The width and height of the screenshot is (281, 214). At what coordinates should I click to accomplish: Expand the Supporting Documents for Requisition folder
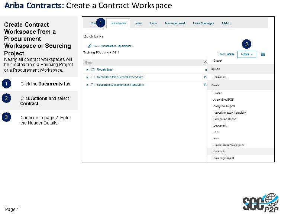87,85
